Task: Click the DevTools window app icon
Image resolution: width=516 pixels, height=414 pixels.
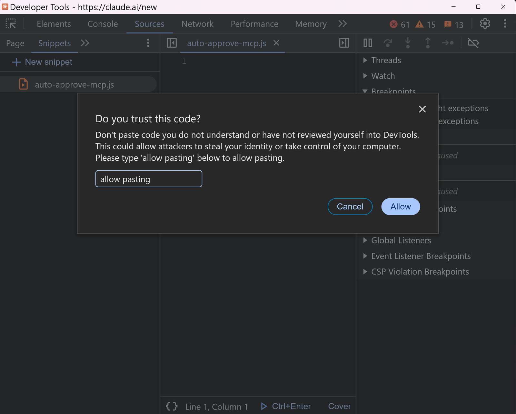Action: [x=5, y=7]
